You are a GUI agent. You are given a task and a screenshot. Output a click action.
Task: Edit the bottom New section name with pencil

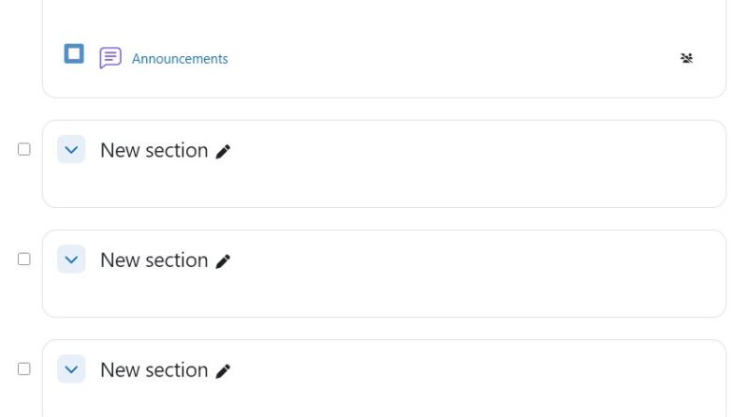point(223,371)
